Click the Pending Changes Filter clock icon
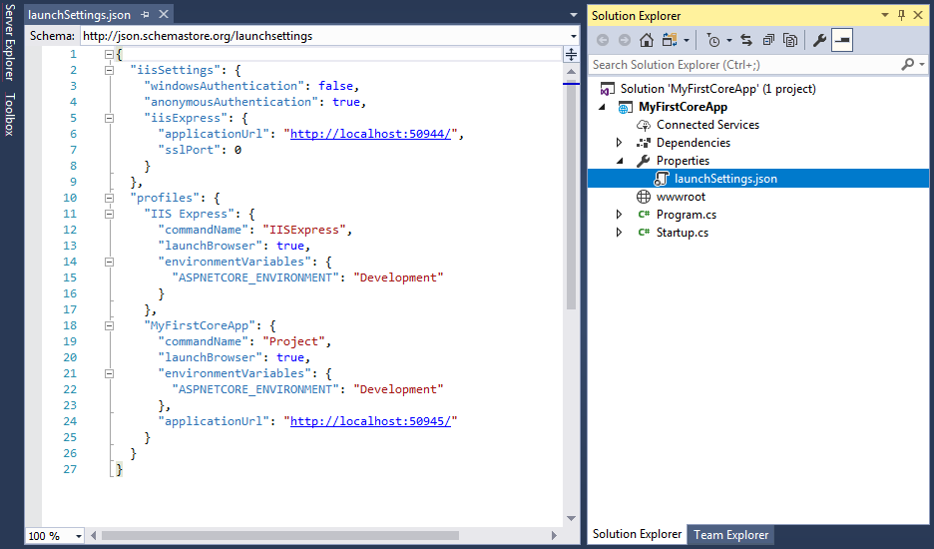Image resolution: width=934 pixels, height=549 pixels. 713,40
